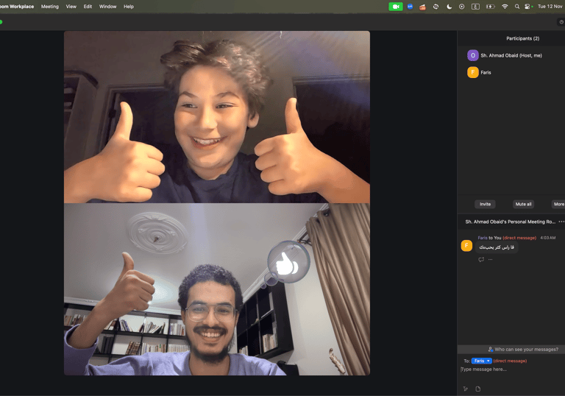Viewport: 565px width, 396px height.
Task: Click the sync arrows menu bar icon
Action: point(436,7)
